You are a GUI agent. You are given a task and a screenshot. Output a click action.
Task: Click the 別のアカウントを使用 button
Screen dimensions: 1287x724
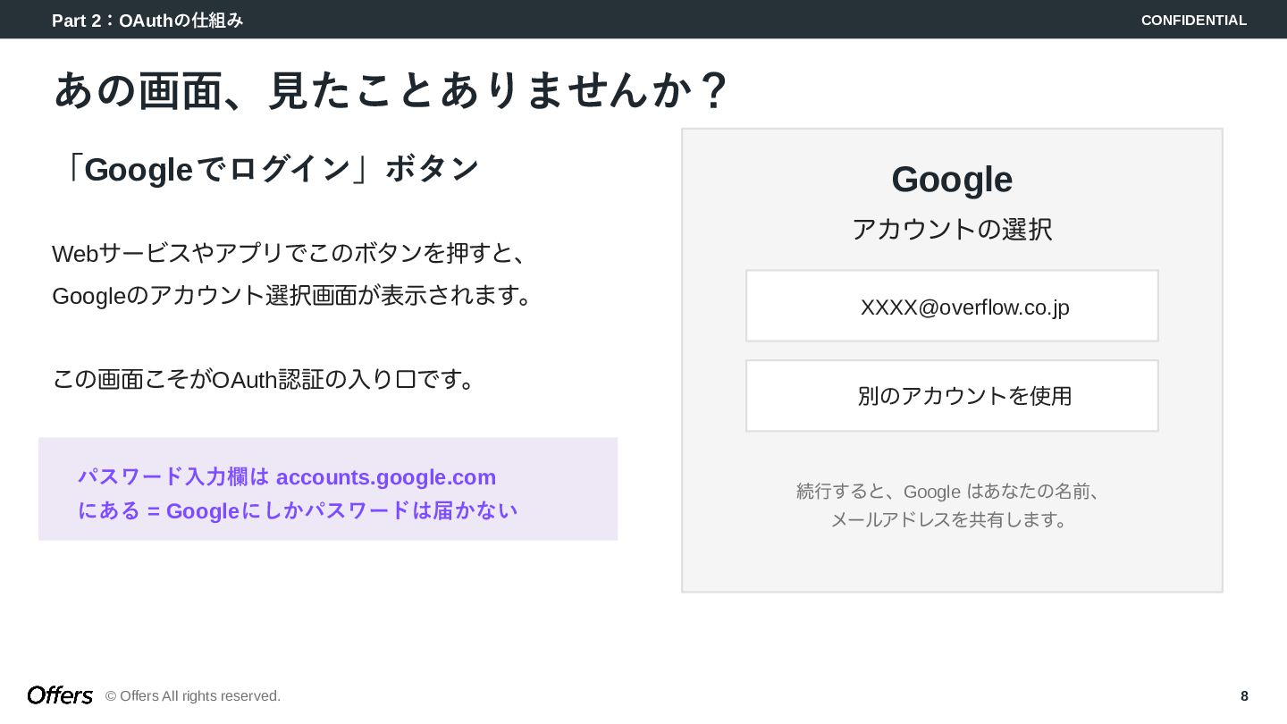tap(952, 396)
